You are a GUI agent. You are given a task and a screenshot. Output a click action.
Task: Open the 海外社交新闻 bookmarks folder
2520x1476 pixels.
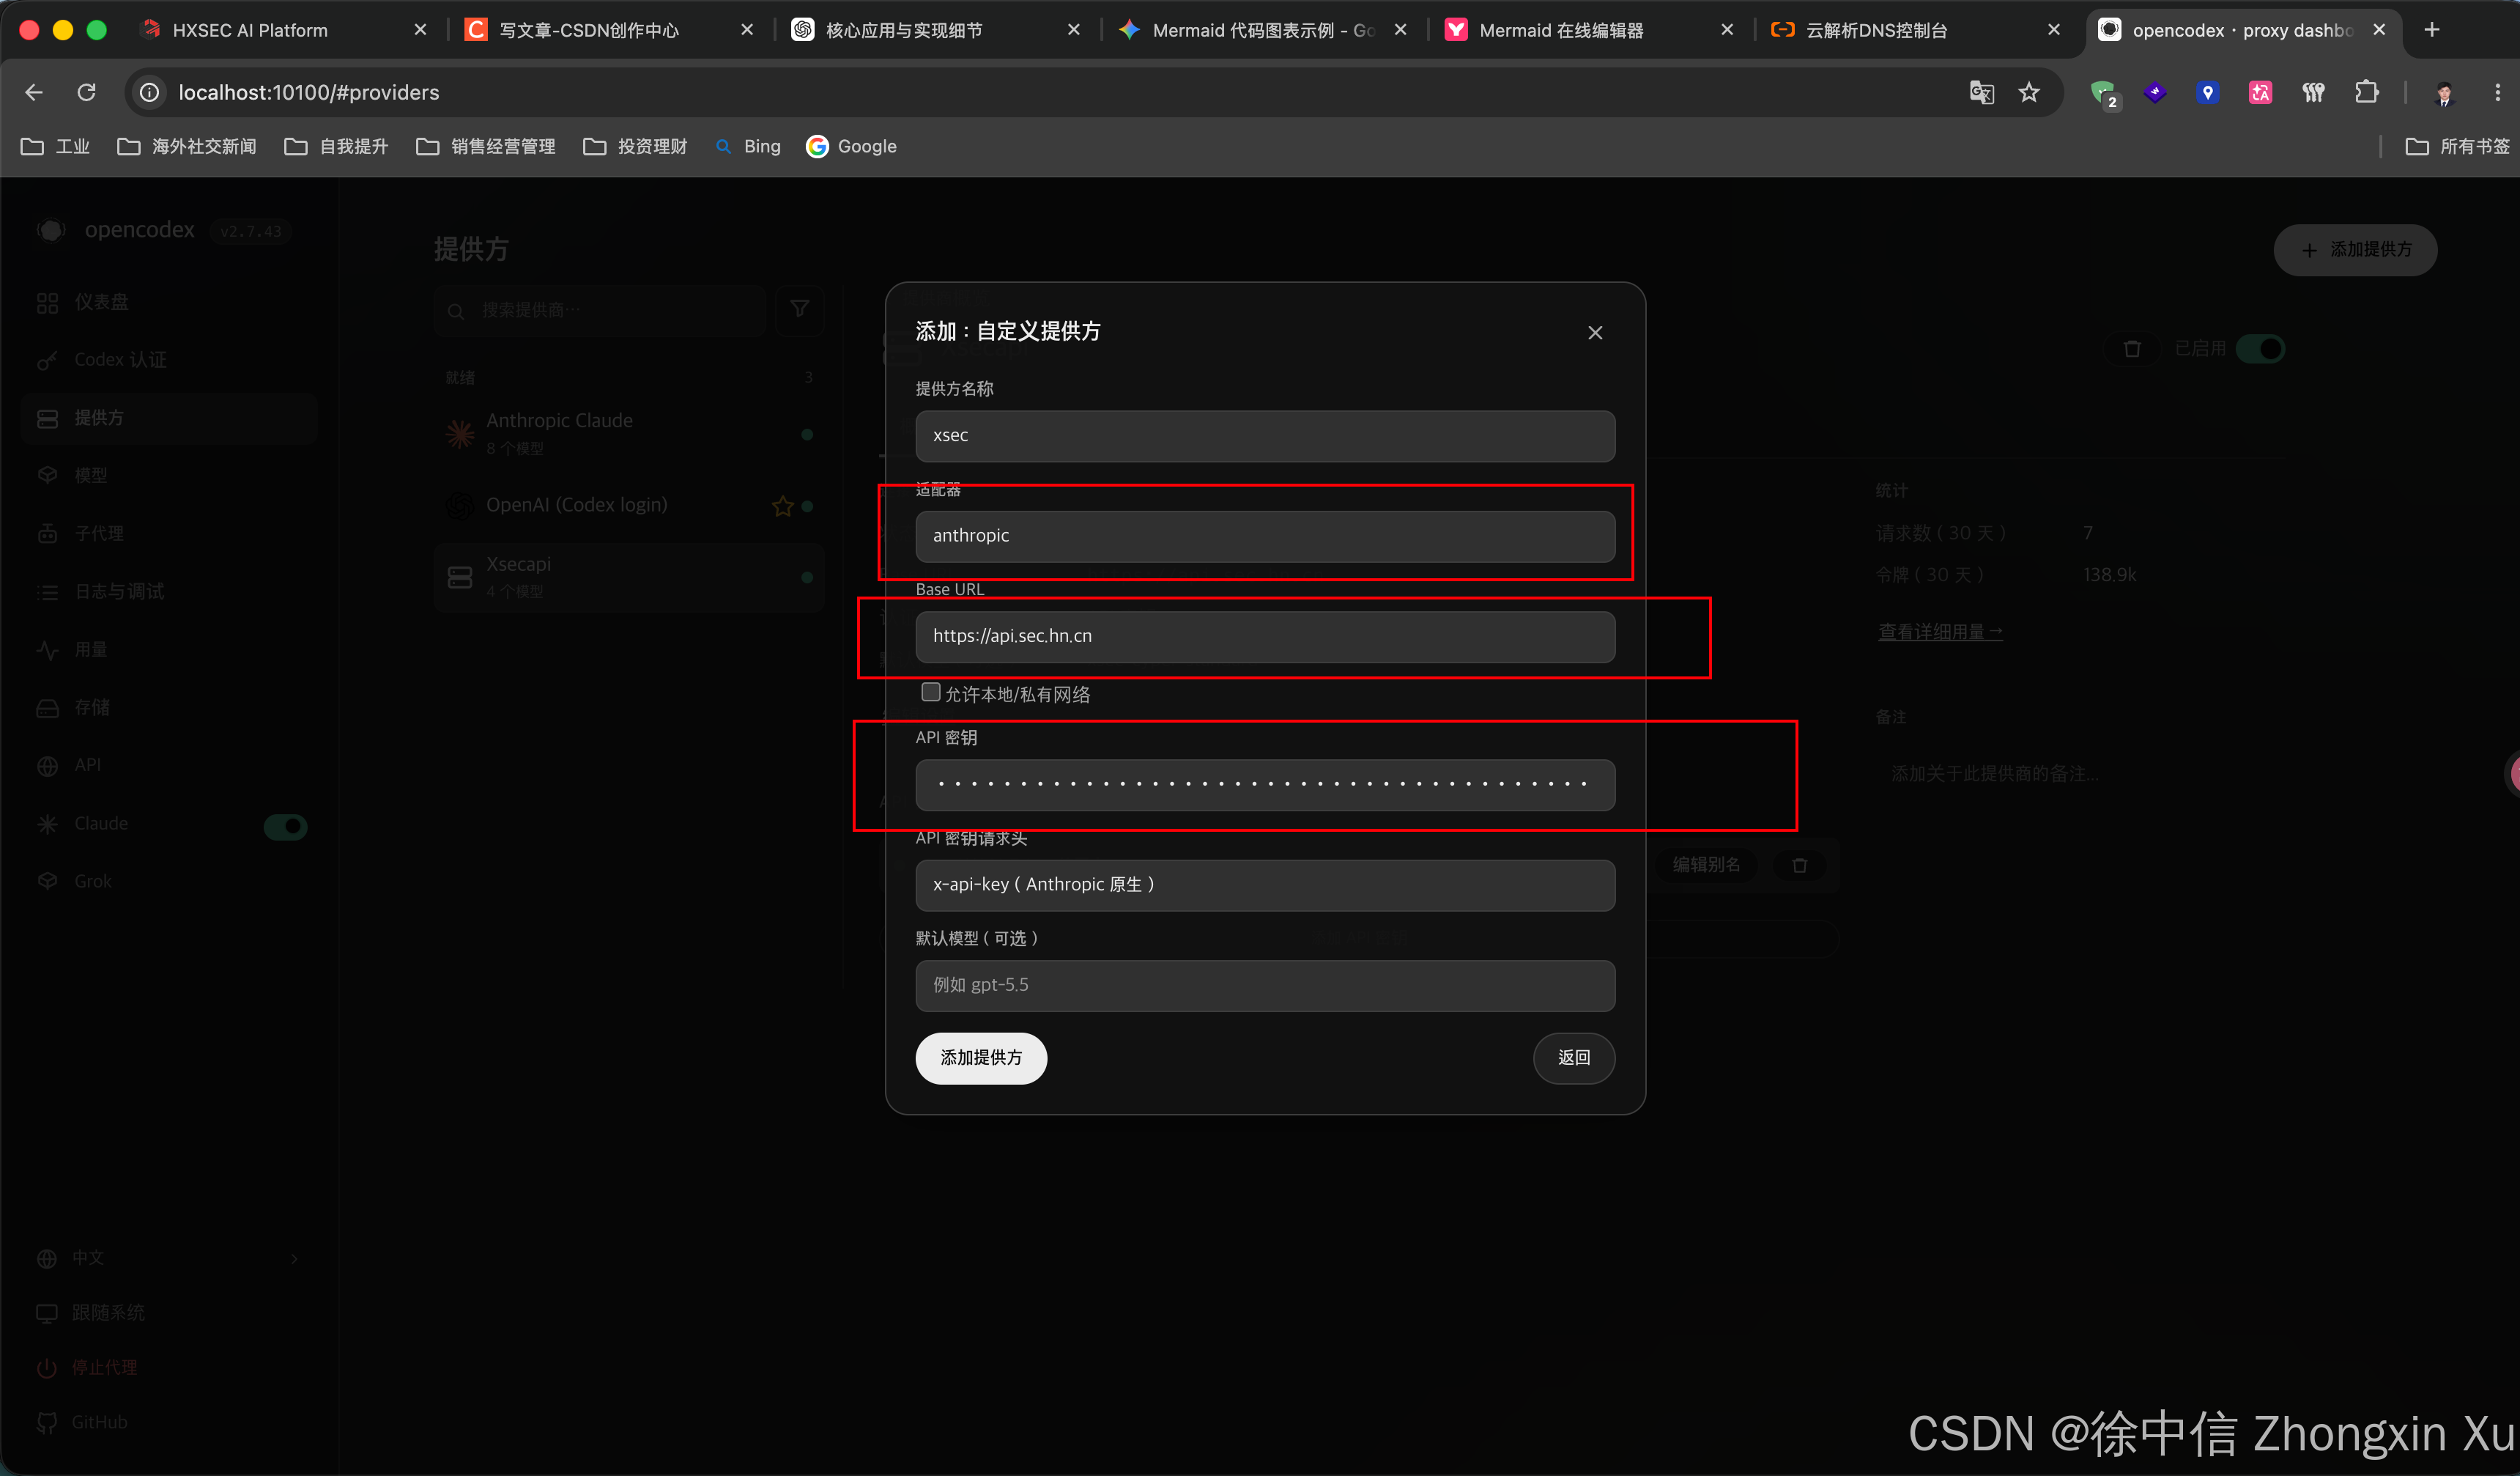(x=187, y=146)
